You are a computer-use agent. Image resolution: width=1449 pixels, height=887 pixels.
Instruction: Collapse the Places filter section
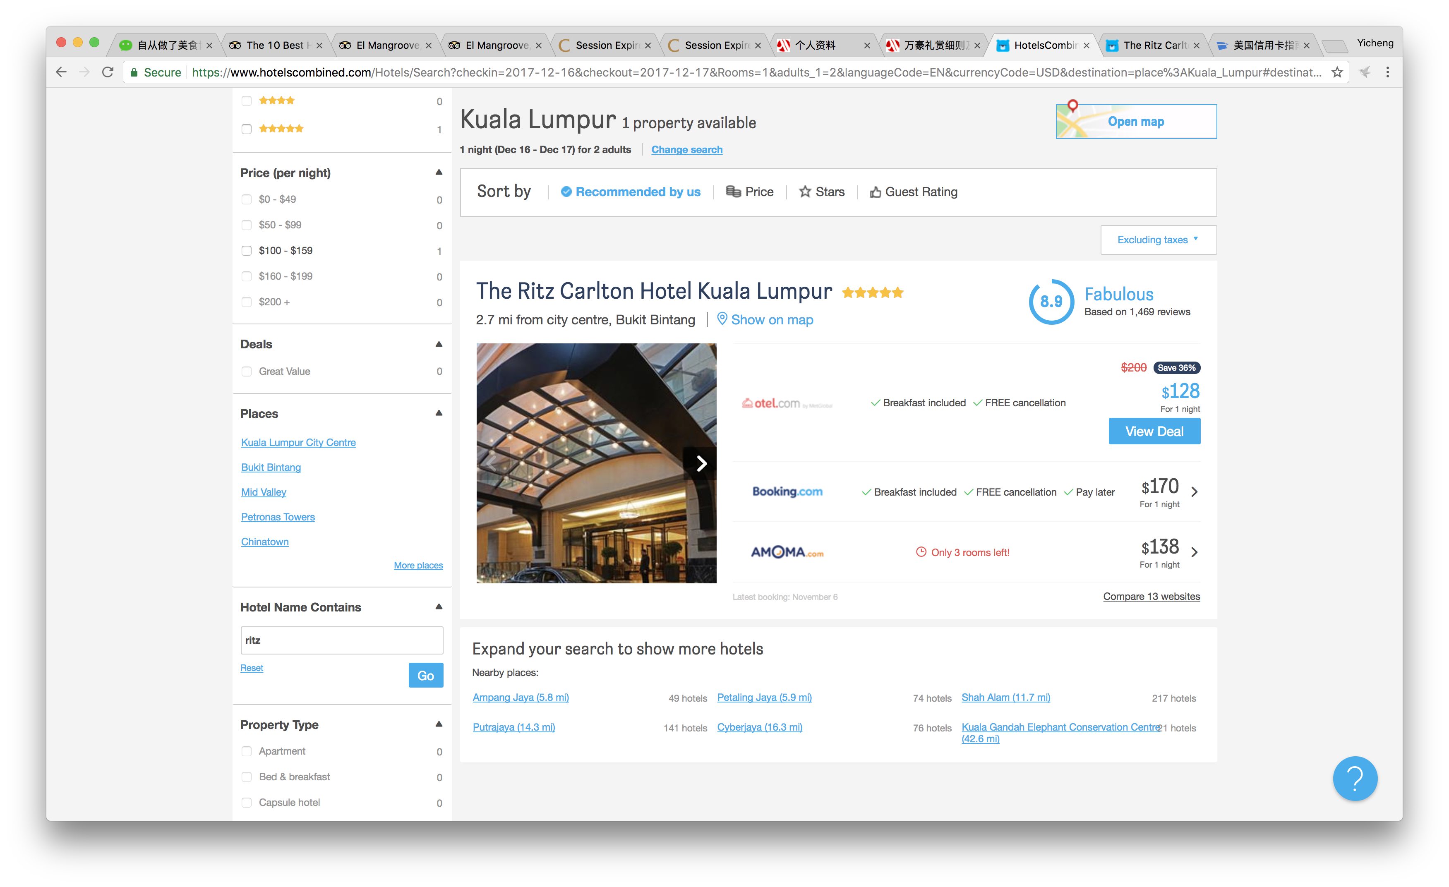coord(439,413)
